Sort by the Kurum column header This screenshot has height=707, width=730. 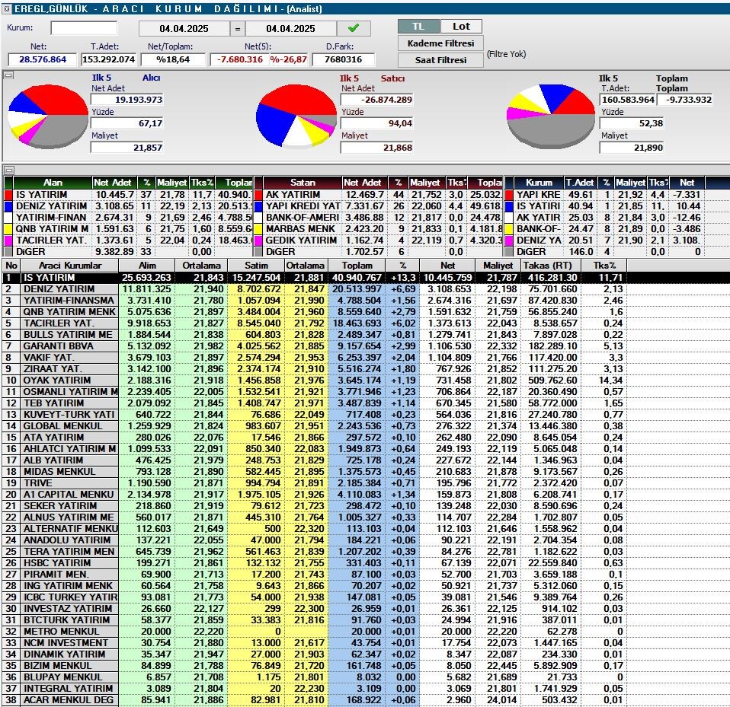(539, 183)
